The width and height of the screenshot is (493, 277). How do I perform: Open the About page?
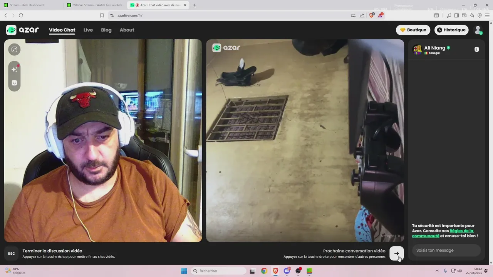click(127, 30)
